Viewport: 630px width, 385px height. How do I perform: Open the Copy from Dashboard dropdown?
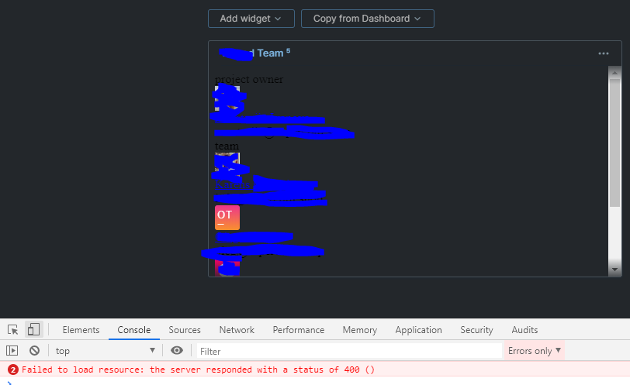pos(367,19)
